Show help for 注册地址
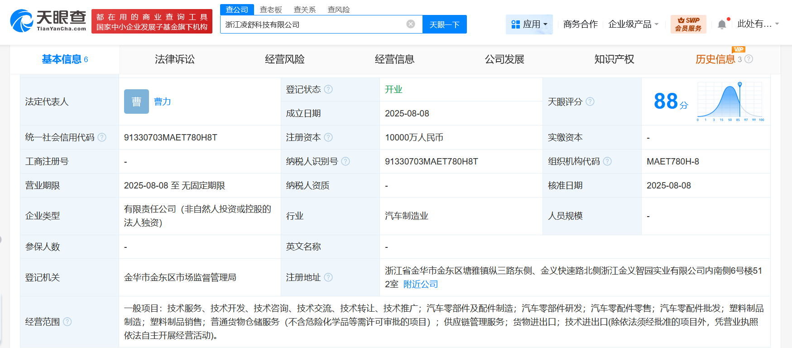 pos(328,277)
